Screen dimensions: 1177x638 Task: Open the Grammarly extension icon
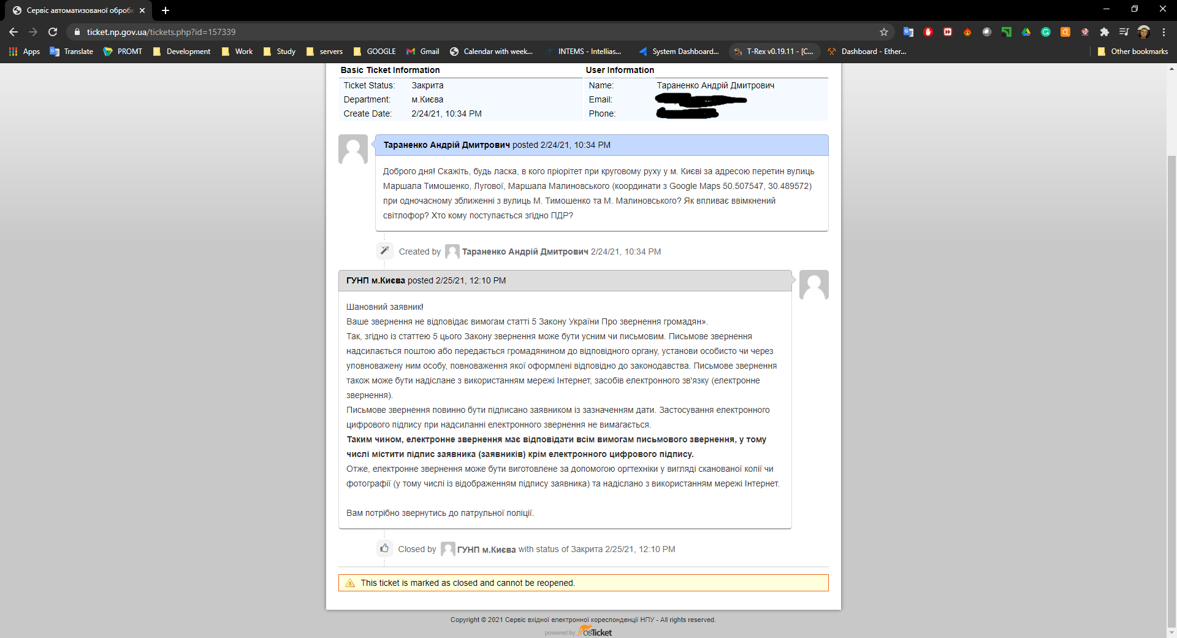[x=1046, y=32]
